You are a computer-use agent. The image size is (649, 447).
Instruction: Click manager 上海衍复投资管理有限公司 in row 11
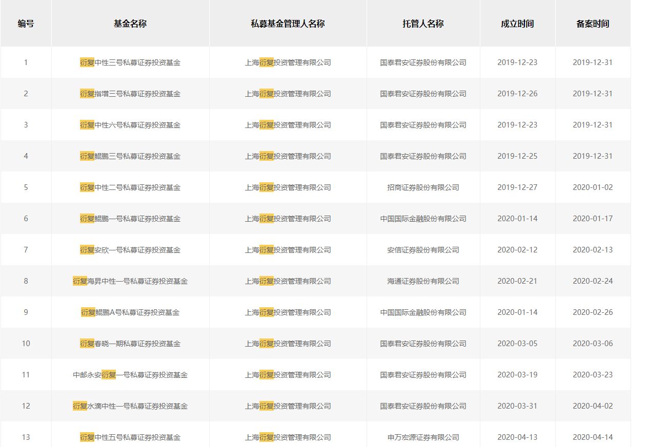point(288,375)
